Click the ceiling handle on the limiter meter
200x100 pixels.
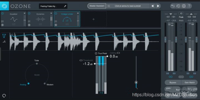coord(107,56)
